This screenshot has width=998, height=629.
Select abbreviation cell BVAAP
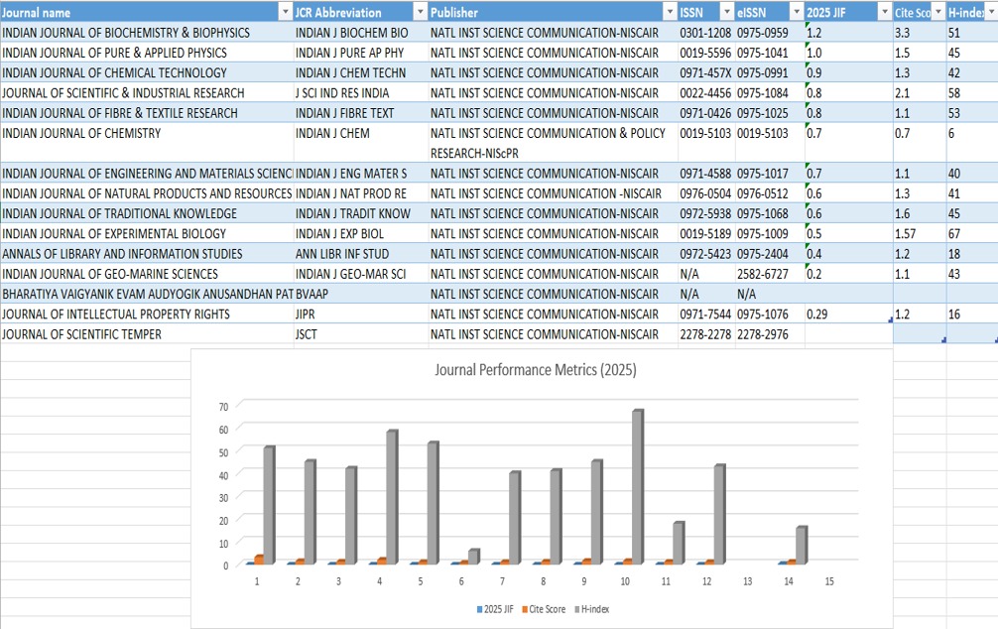(x=361, y=294)
